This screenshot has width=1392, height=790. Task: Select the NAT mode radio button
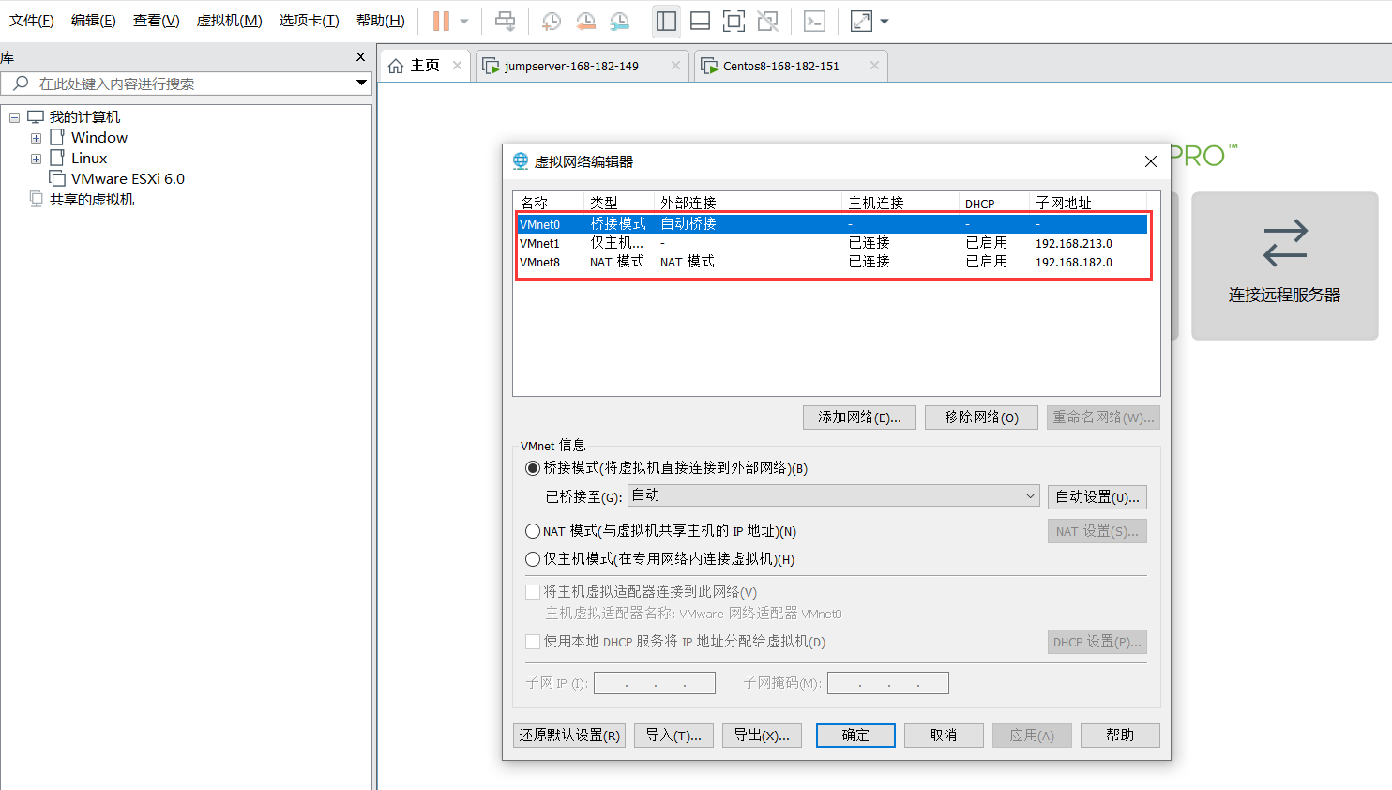(533, 531)
